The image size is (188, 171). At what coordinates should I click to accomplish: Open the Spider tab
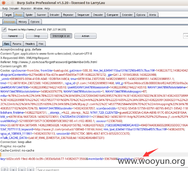29,15
